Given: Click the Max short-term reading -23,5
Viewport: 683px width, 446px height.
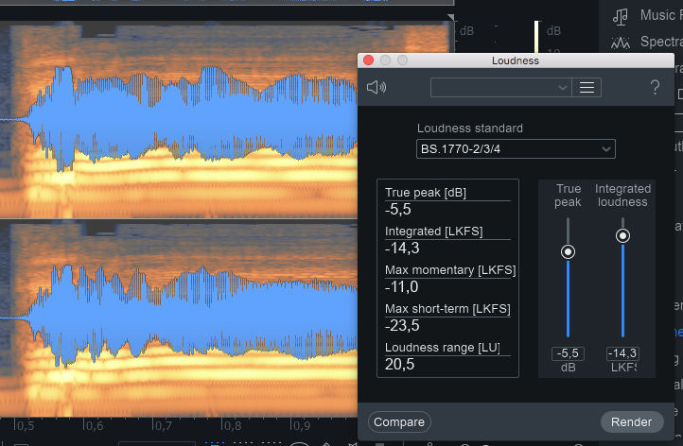Looking at the screenshot, I should coord(402,325).
